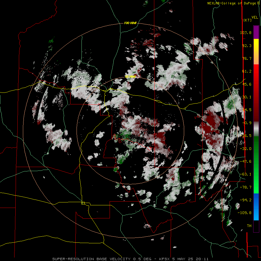The width and height of the screenshot is (261, 261).
Task: Click the -0.9 legend value
Action: [x=247, y=123]
